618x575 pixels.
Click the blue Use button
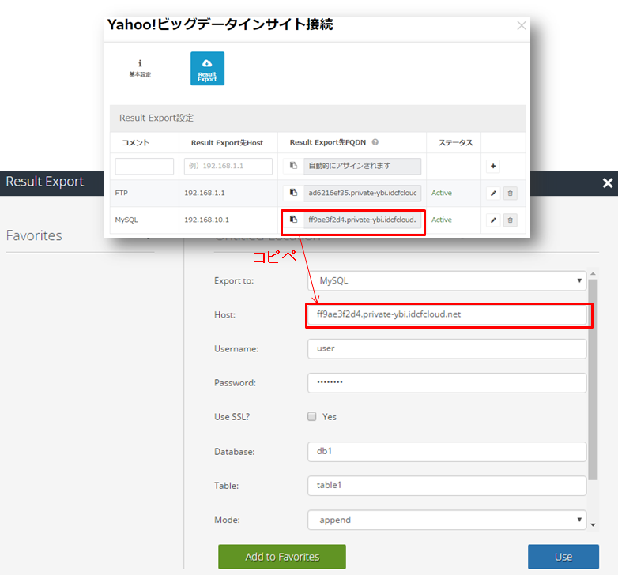[563, 557]
